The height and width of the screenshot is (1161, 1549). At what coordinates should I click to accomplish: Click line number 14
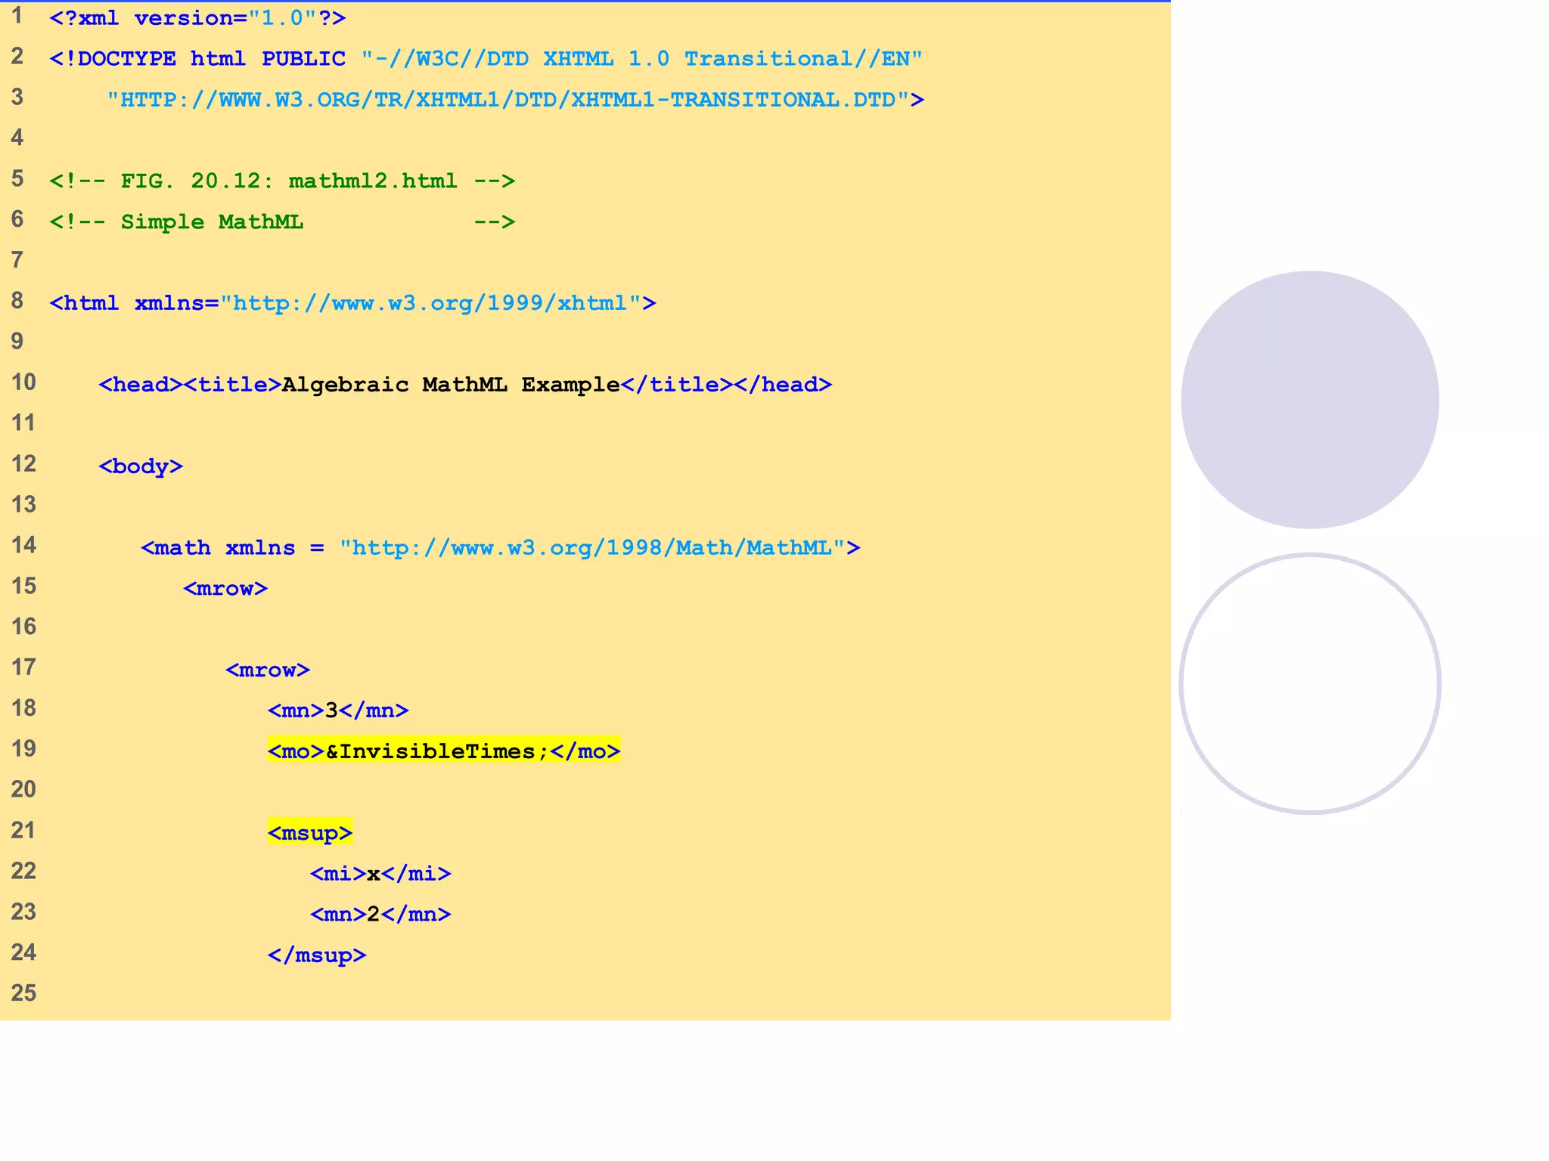tap(23, 545)
